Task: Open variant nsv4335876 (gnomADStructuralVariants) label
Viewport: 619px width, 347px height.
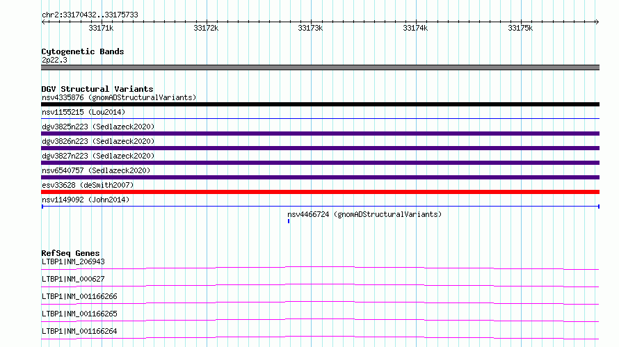Action: (119, 97)
